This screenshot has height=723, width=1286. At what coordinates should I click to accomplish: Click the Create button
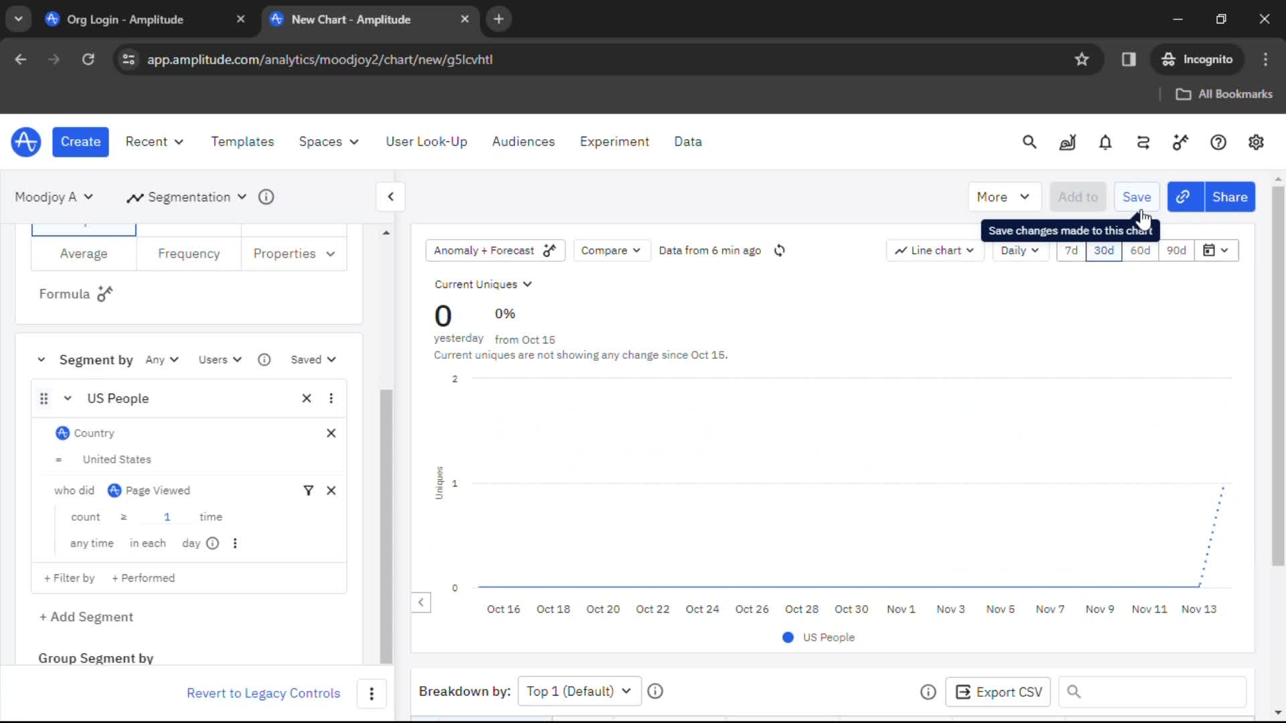pyautogui.click(x=80, y=142)
